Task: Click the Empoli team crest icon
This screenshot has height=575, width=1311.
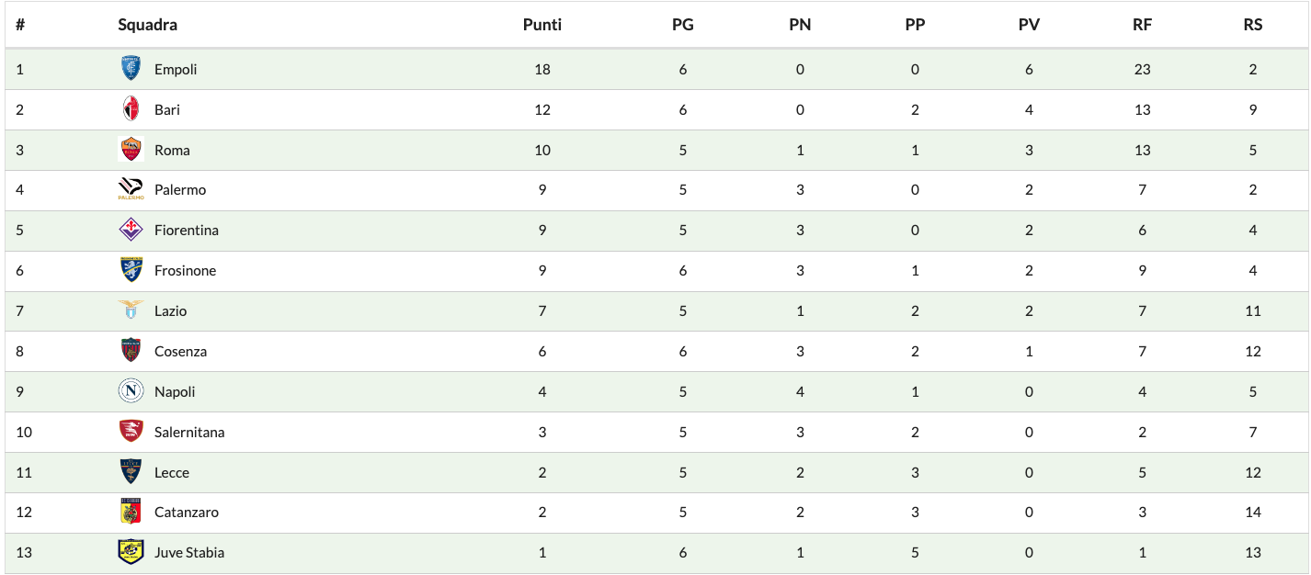Action: [131, 69]
